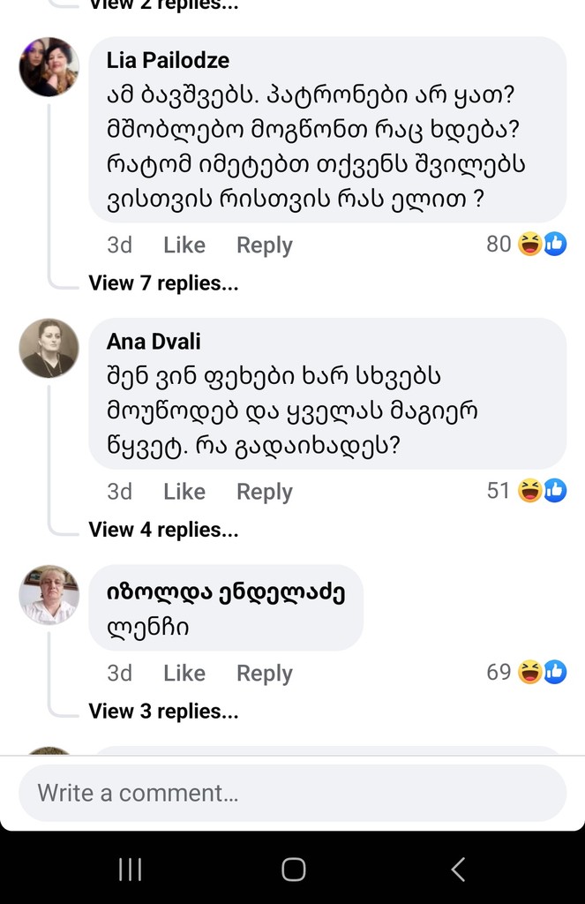Tap Lia Pailodze's profile picture
Image resolution: width=585 pixels, height=904 pixels.
point(49,67)
